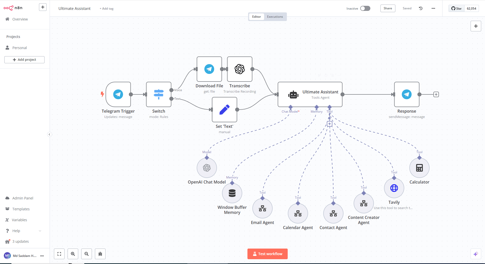
Task: Open the Window Buffer Memory node
Action: 232,193
